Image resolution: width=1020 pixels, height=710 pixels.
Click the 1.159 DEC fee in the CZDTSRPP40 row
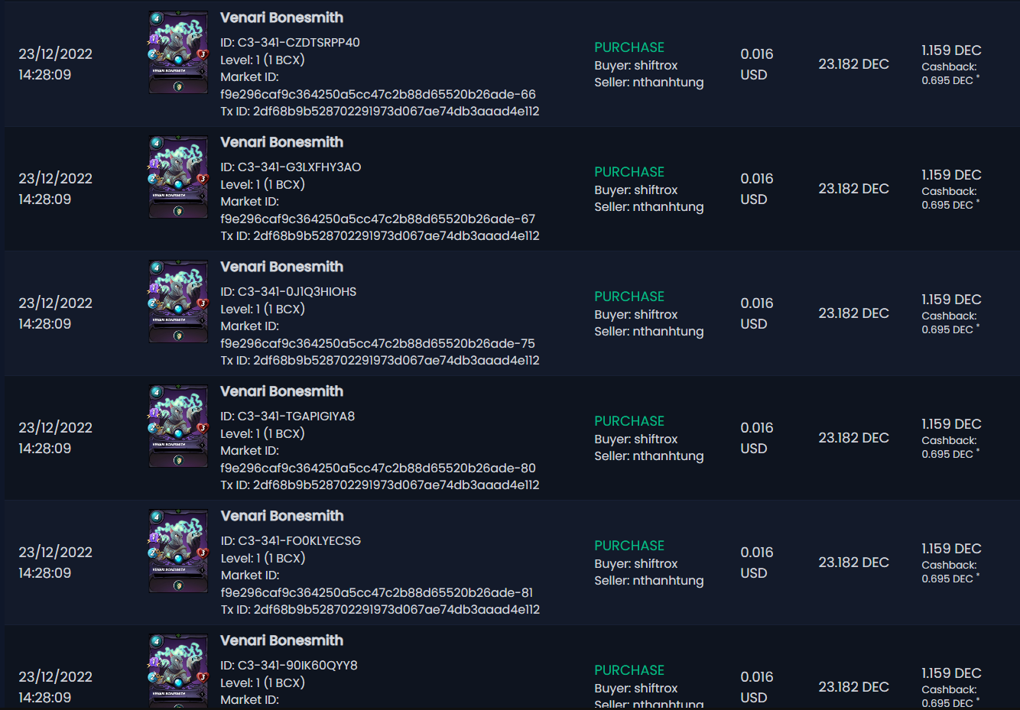(x=951, y=50)
